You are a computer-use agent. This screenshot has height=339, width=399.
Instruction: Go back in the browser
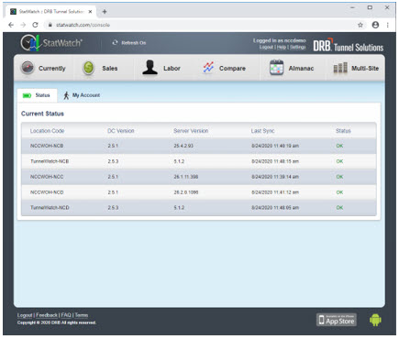pos(11,25)
